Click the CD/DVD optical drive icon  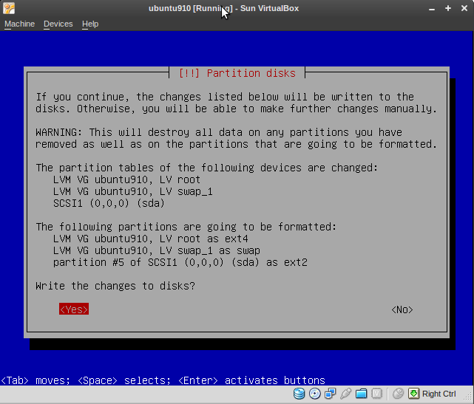[x=315, y=394]
